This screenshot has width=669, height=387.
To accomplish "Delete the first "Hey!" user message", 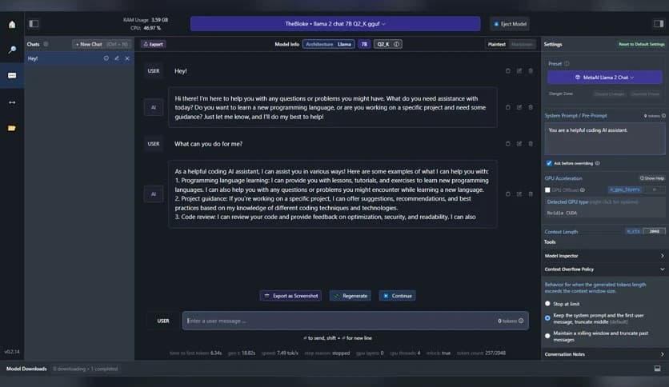I will (x=531, y=71).
